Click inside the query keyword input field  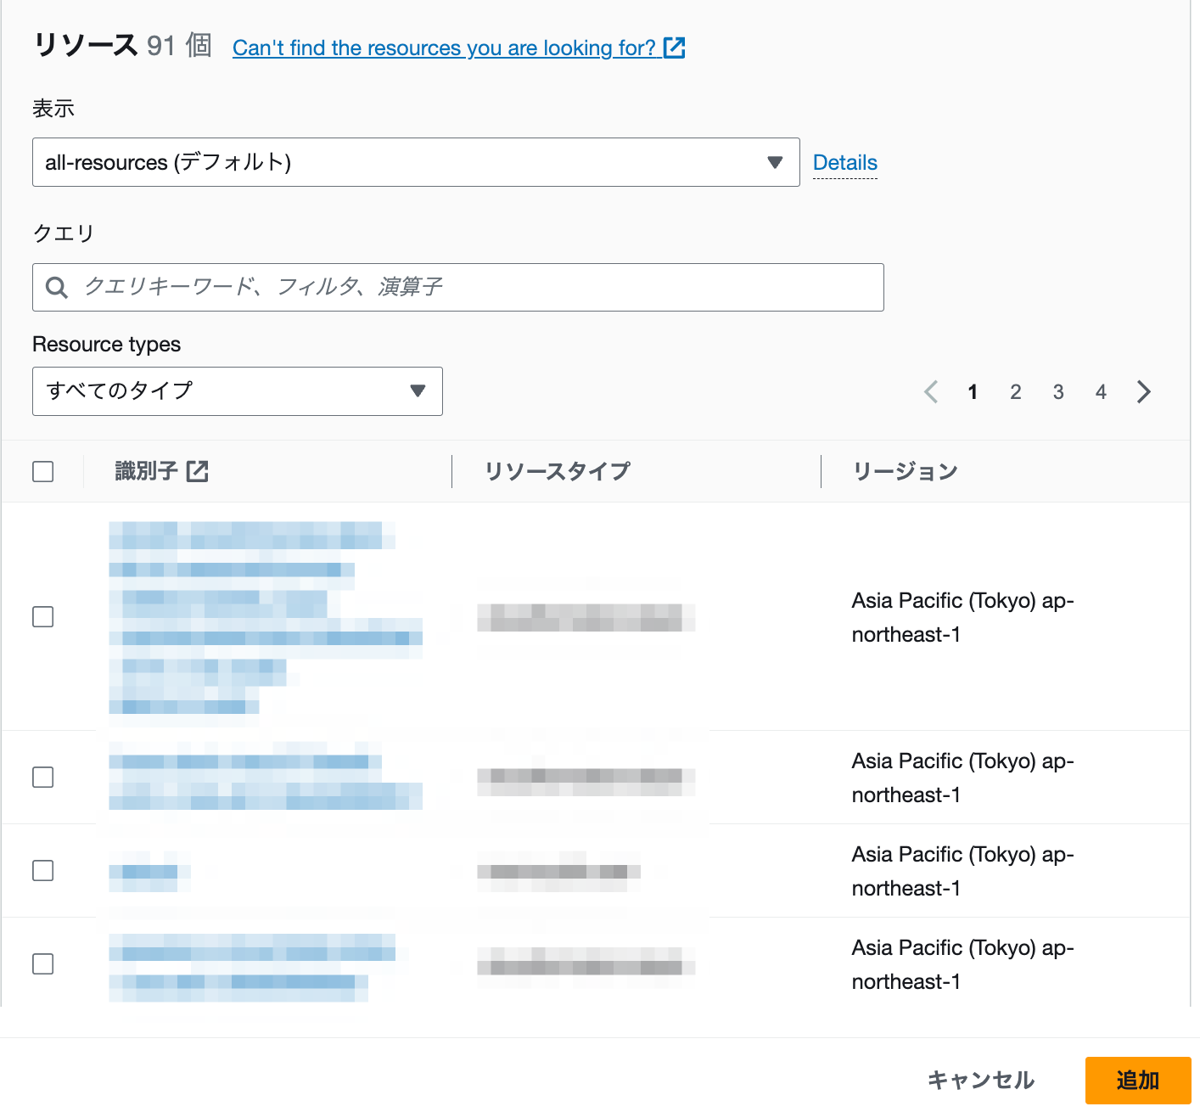click(x=339, y=288)
